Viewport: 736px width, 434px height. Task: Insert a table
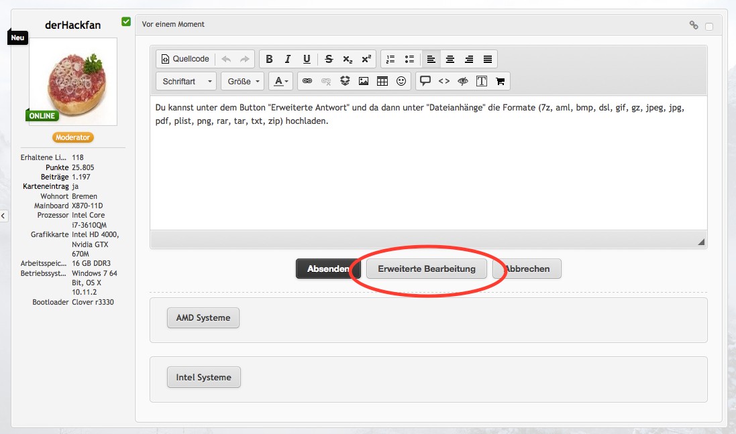[x=382, y=81]
